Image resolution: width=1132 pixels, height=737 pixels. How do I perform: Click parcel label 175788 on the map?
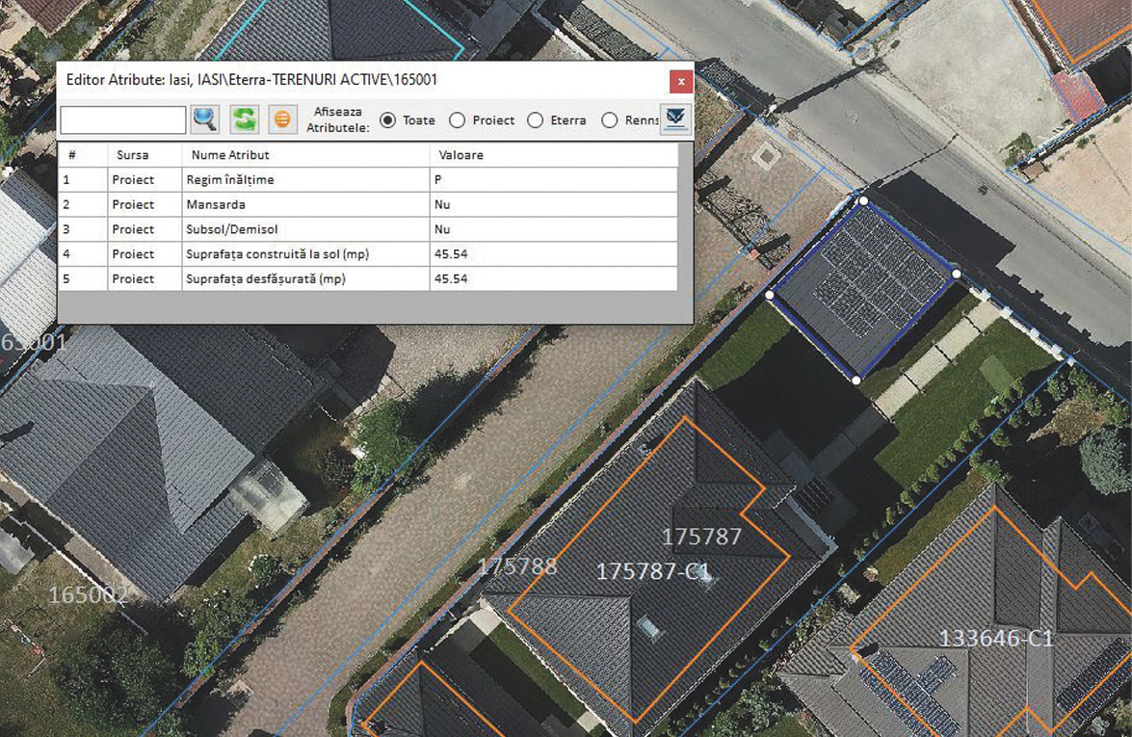(517, 566)
